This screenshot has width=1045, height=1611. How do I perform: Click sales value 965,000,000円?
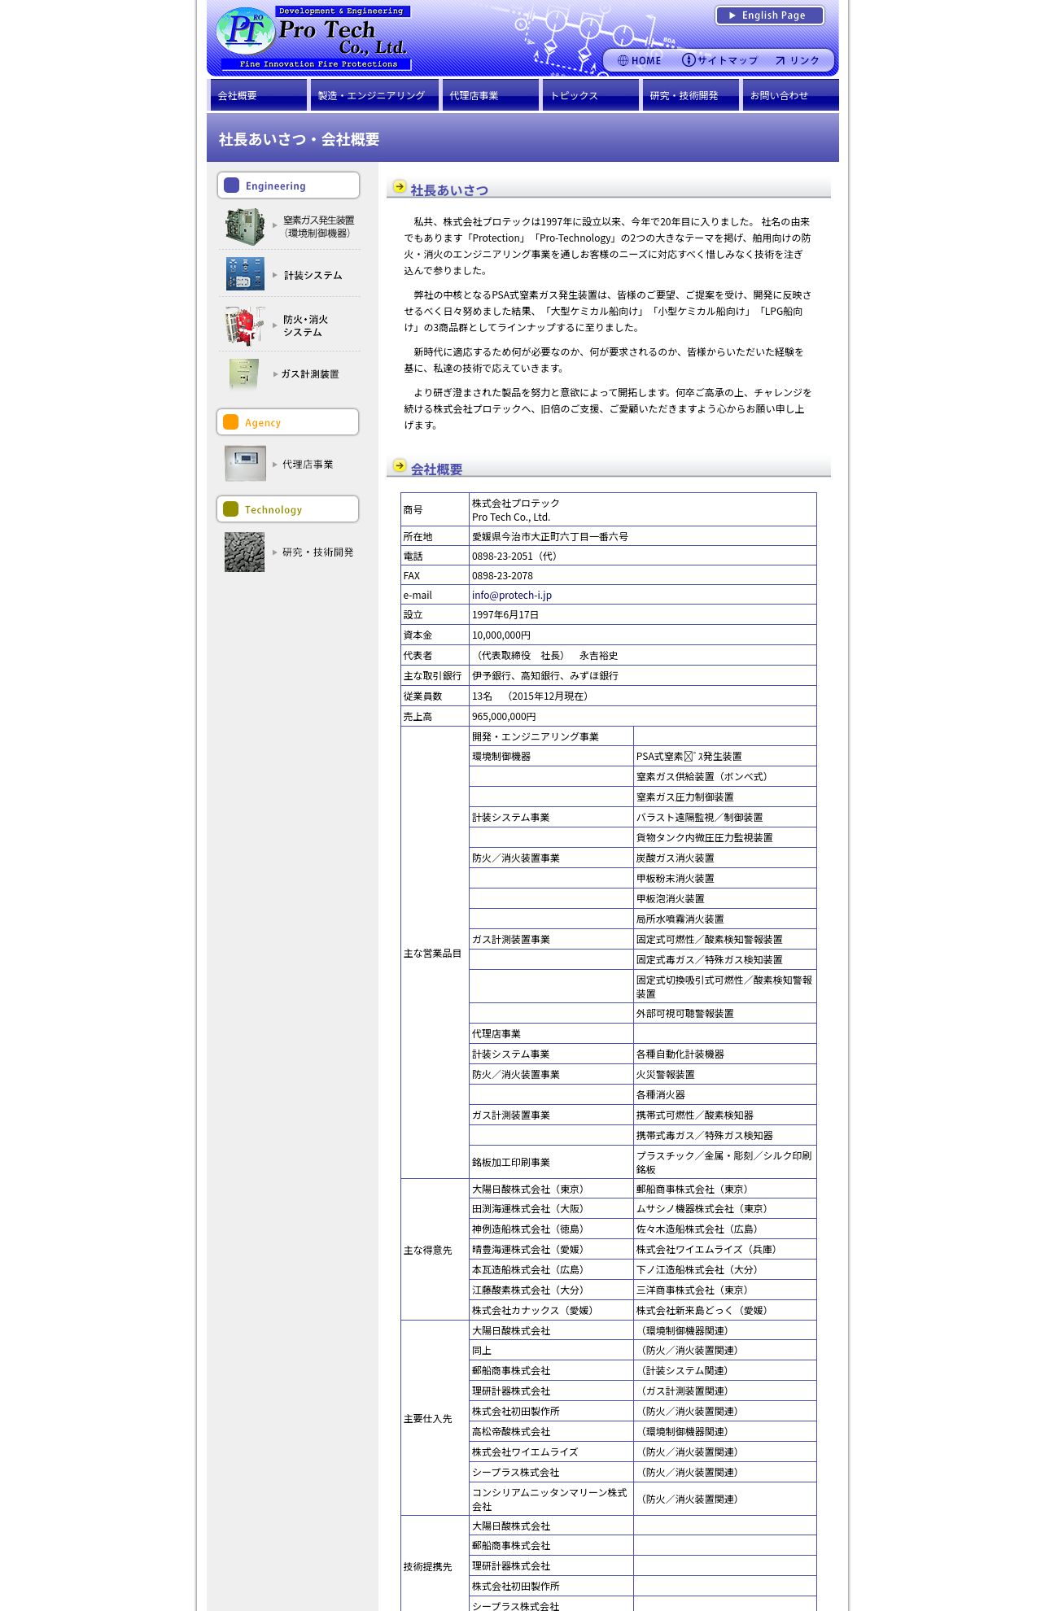pyautogui.click(x=504, y=716)
